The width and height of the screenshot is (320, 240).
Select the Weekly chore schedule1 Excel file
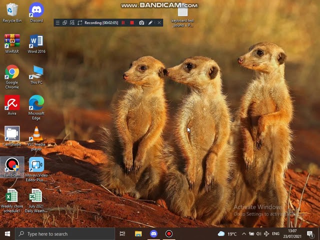(12, 200)
